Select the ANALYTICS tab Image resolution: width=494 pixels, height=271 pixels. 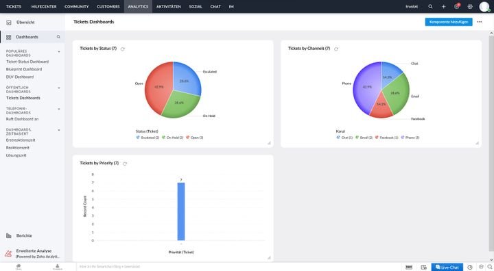138,6
